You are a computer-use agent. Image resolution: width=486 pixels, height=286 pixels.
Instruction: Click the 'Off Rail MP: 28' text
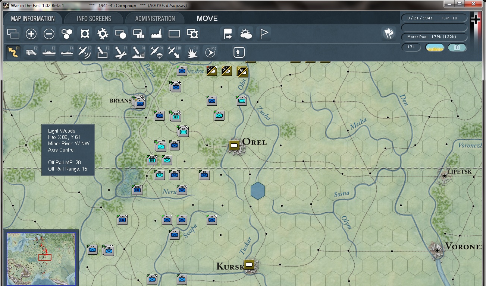pyautogui.click(x=65, y=162)
